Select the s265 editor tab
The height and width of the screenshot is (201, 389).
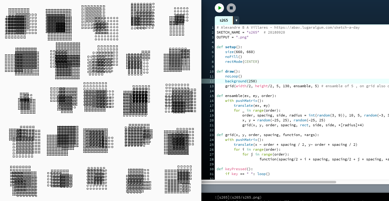[224, 20]
